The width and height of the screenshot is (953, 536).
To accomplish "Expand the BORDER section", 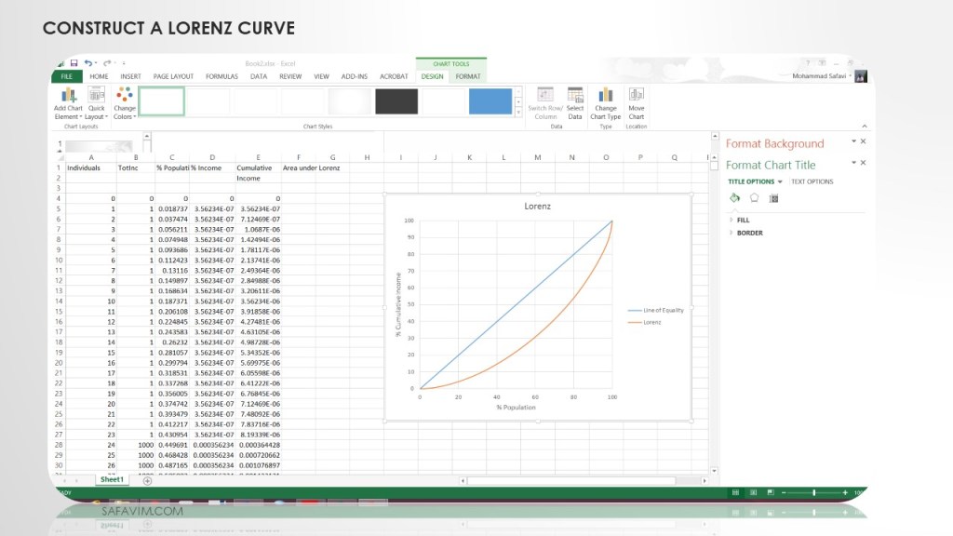I will [749, 233].
